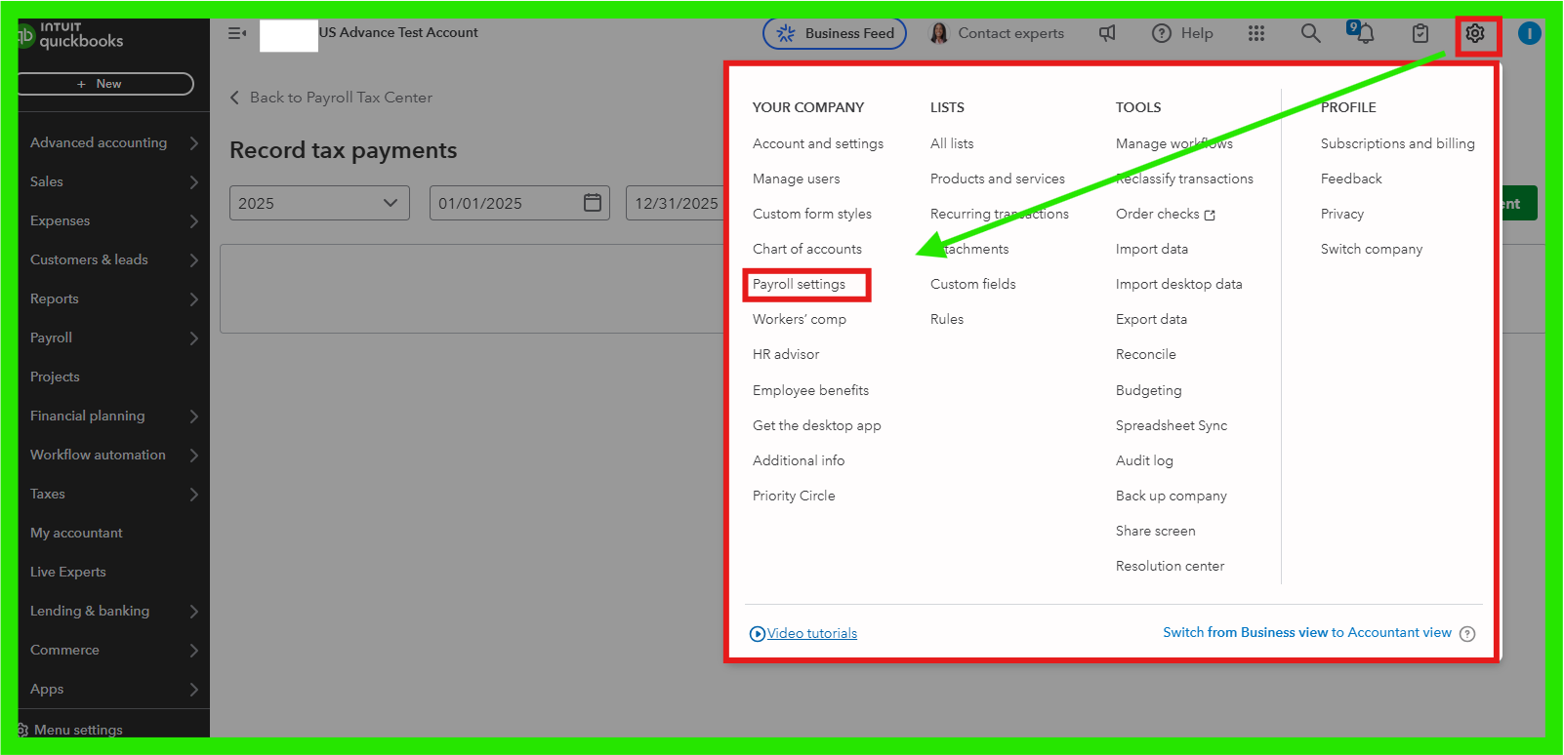Screen dimensions: 1564x755
Task: Click the New button
Action: pos(105,84)
